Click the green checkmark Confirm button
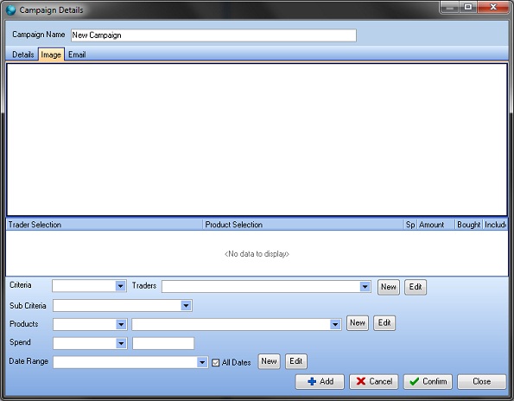 (x=428, y=382)
